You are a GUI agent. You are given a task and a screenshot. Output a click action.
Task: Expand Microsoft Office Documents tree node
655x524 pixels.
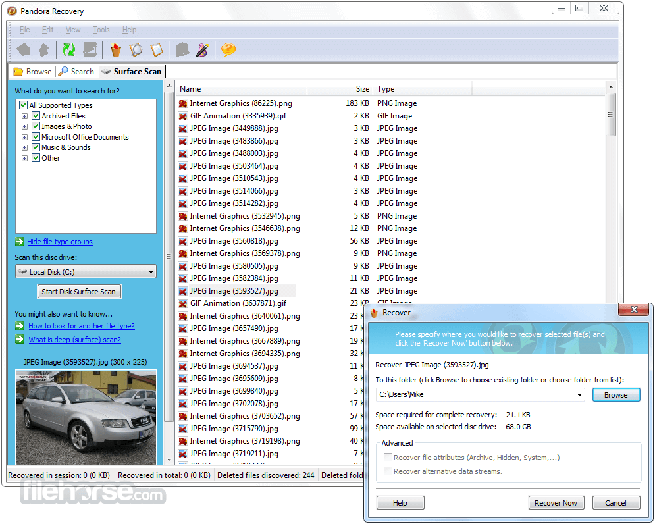[24, 137]
